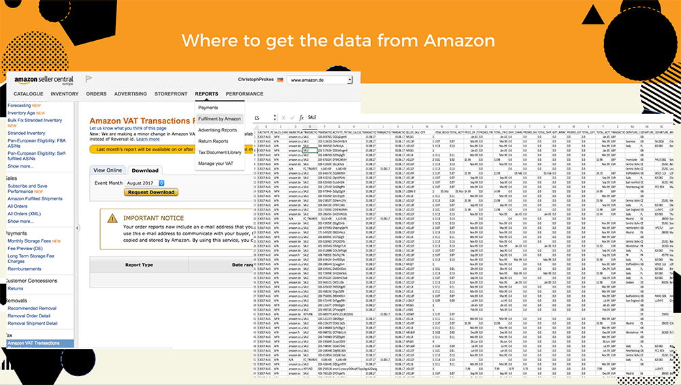Screen dimensions: 681x385
Task: Click the formula bar cancel X icon
Action: [283, 118]
